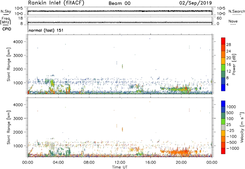Click the '60' Nave axis tick

tap(219, 18)
